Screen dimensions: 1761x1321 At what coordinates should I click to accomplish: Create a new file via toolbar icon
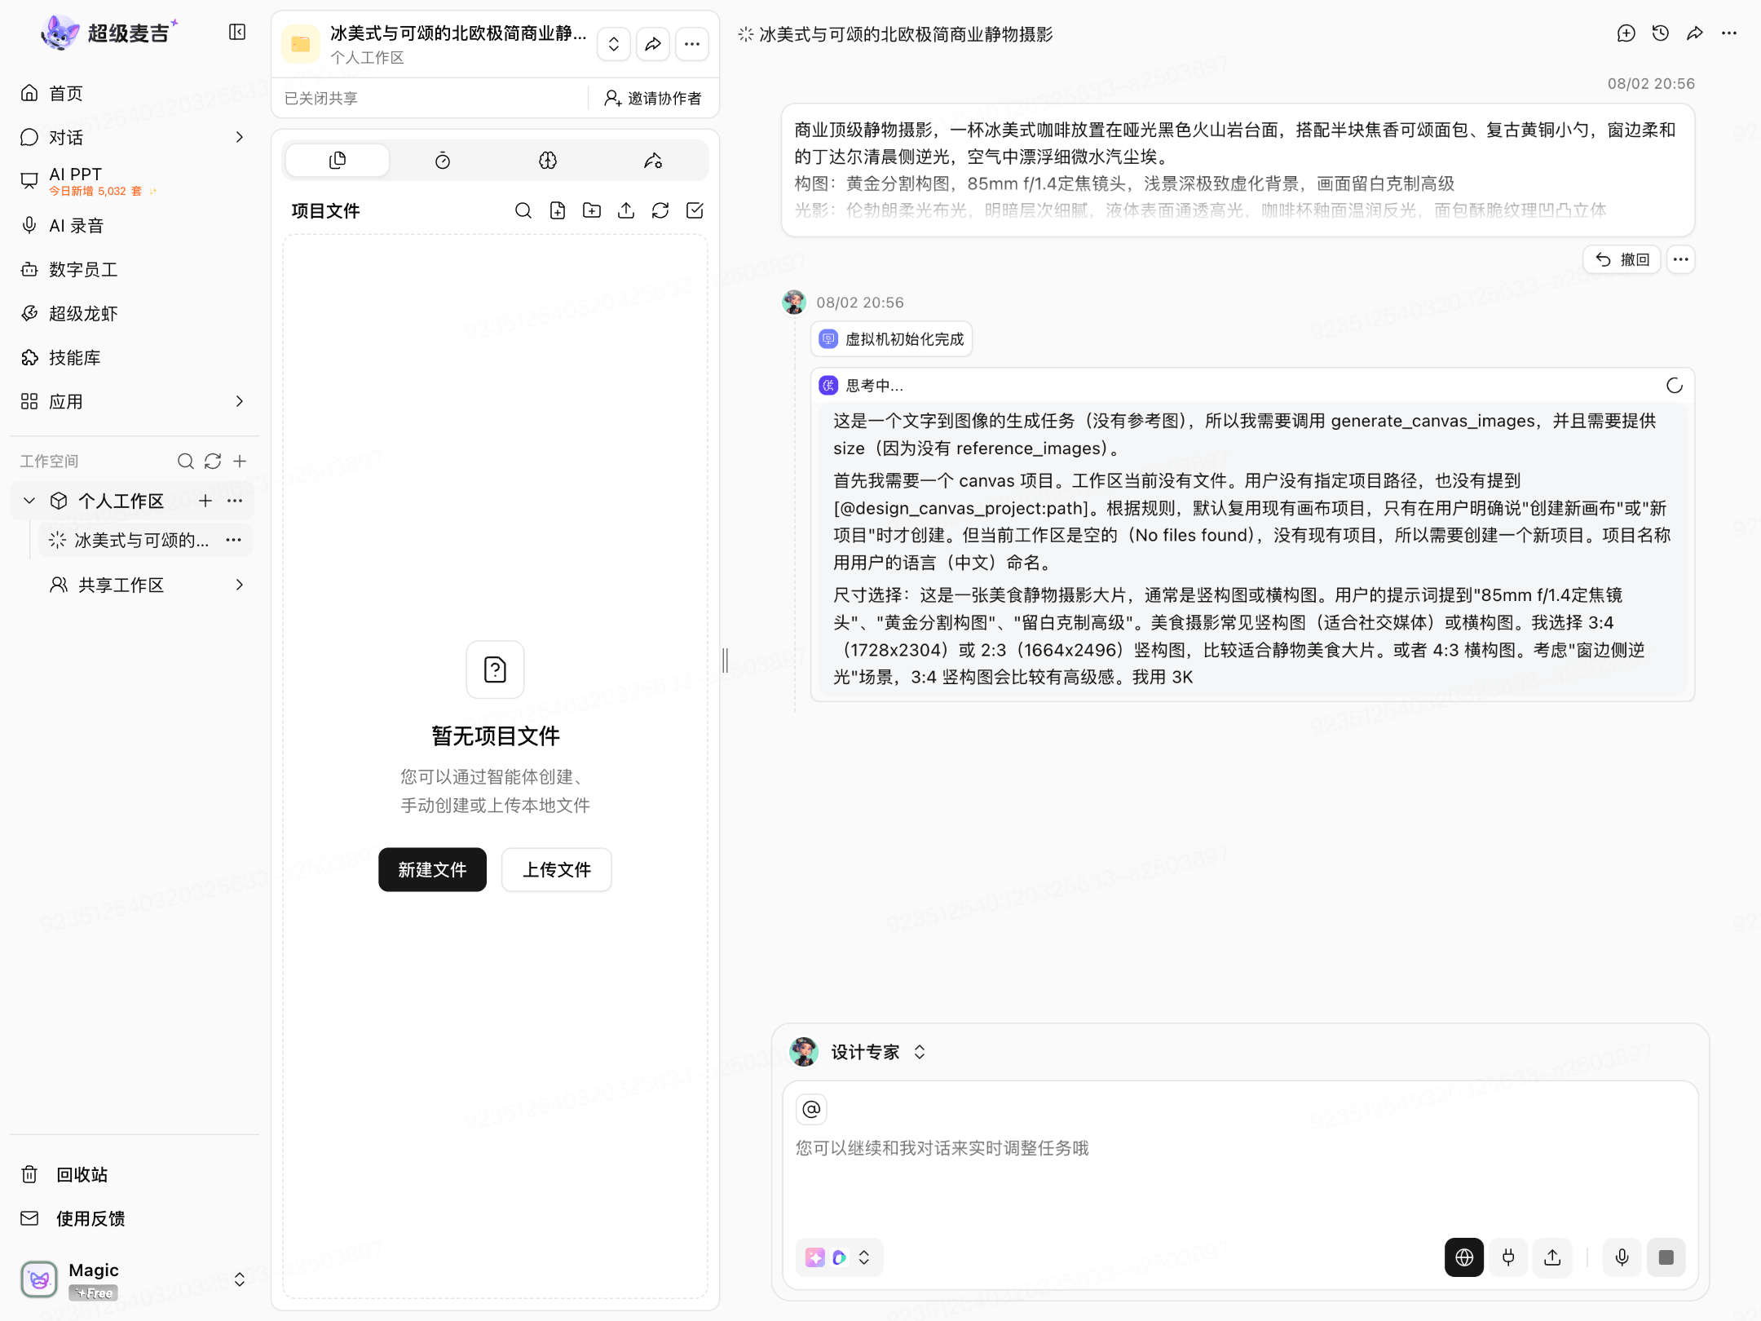point(558,211)
